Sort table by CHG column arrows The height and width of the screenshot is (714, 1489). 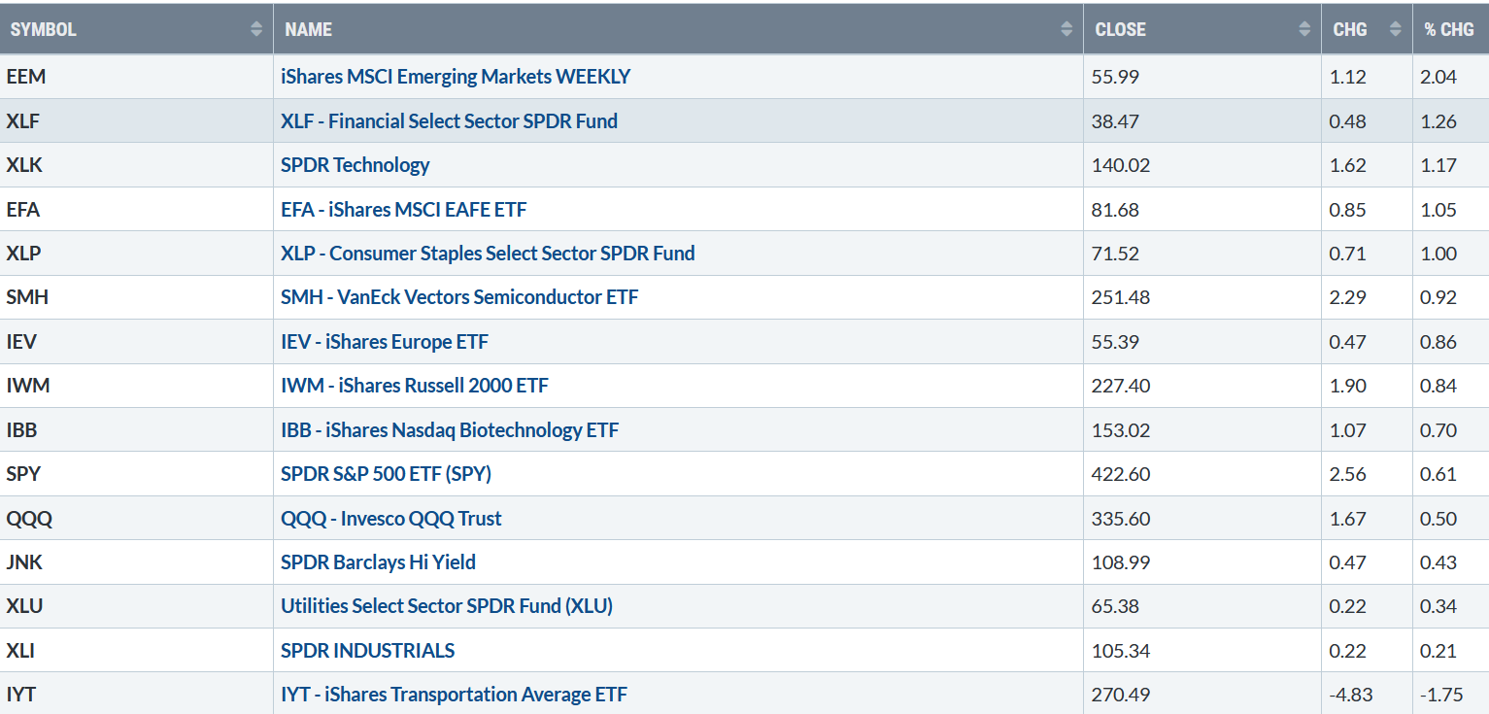(x=1396, y=29)
